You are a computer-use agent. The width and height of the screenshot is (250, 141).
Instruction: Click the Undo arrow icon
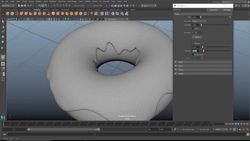(28, 5)
